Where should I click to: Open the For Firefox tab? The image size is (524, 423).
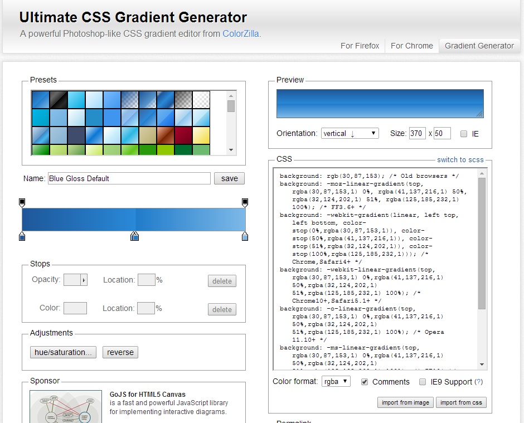(360, 46)
